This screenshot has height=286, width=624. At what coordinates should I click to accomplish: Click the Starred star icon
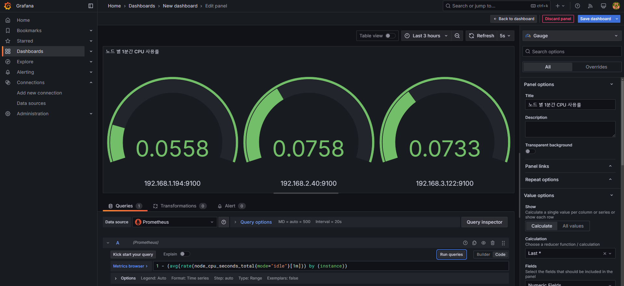(8, 41)
